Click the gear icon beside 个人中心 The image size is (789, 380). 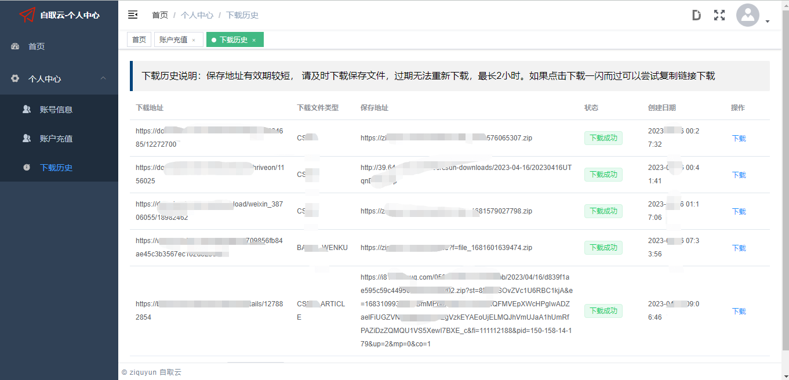pyautogui.click(x=16, y=79)
